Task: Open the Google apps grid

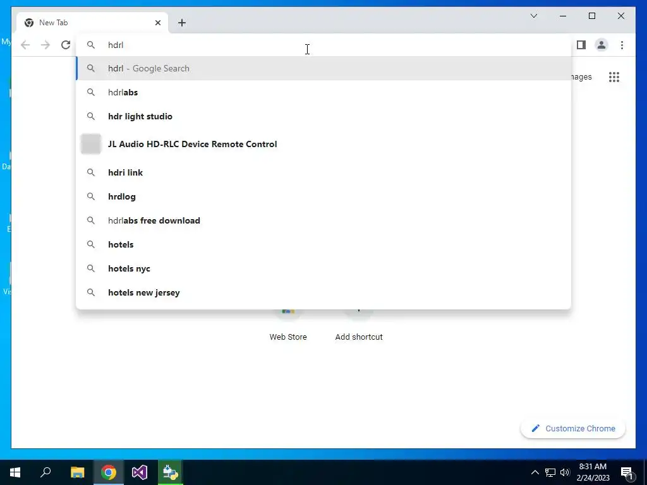Action: coord(614,76)
